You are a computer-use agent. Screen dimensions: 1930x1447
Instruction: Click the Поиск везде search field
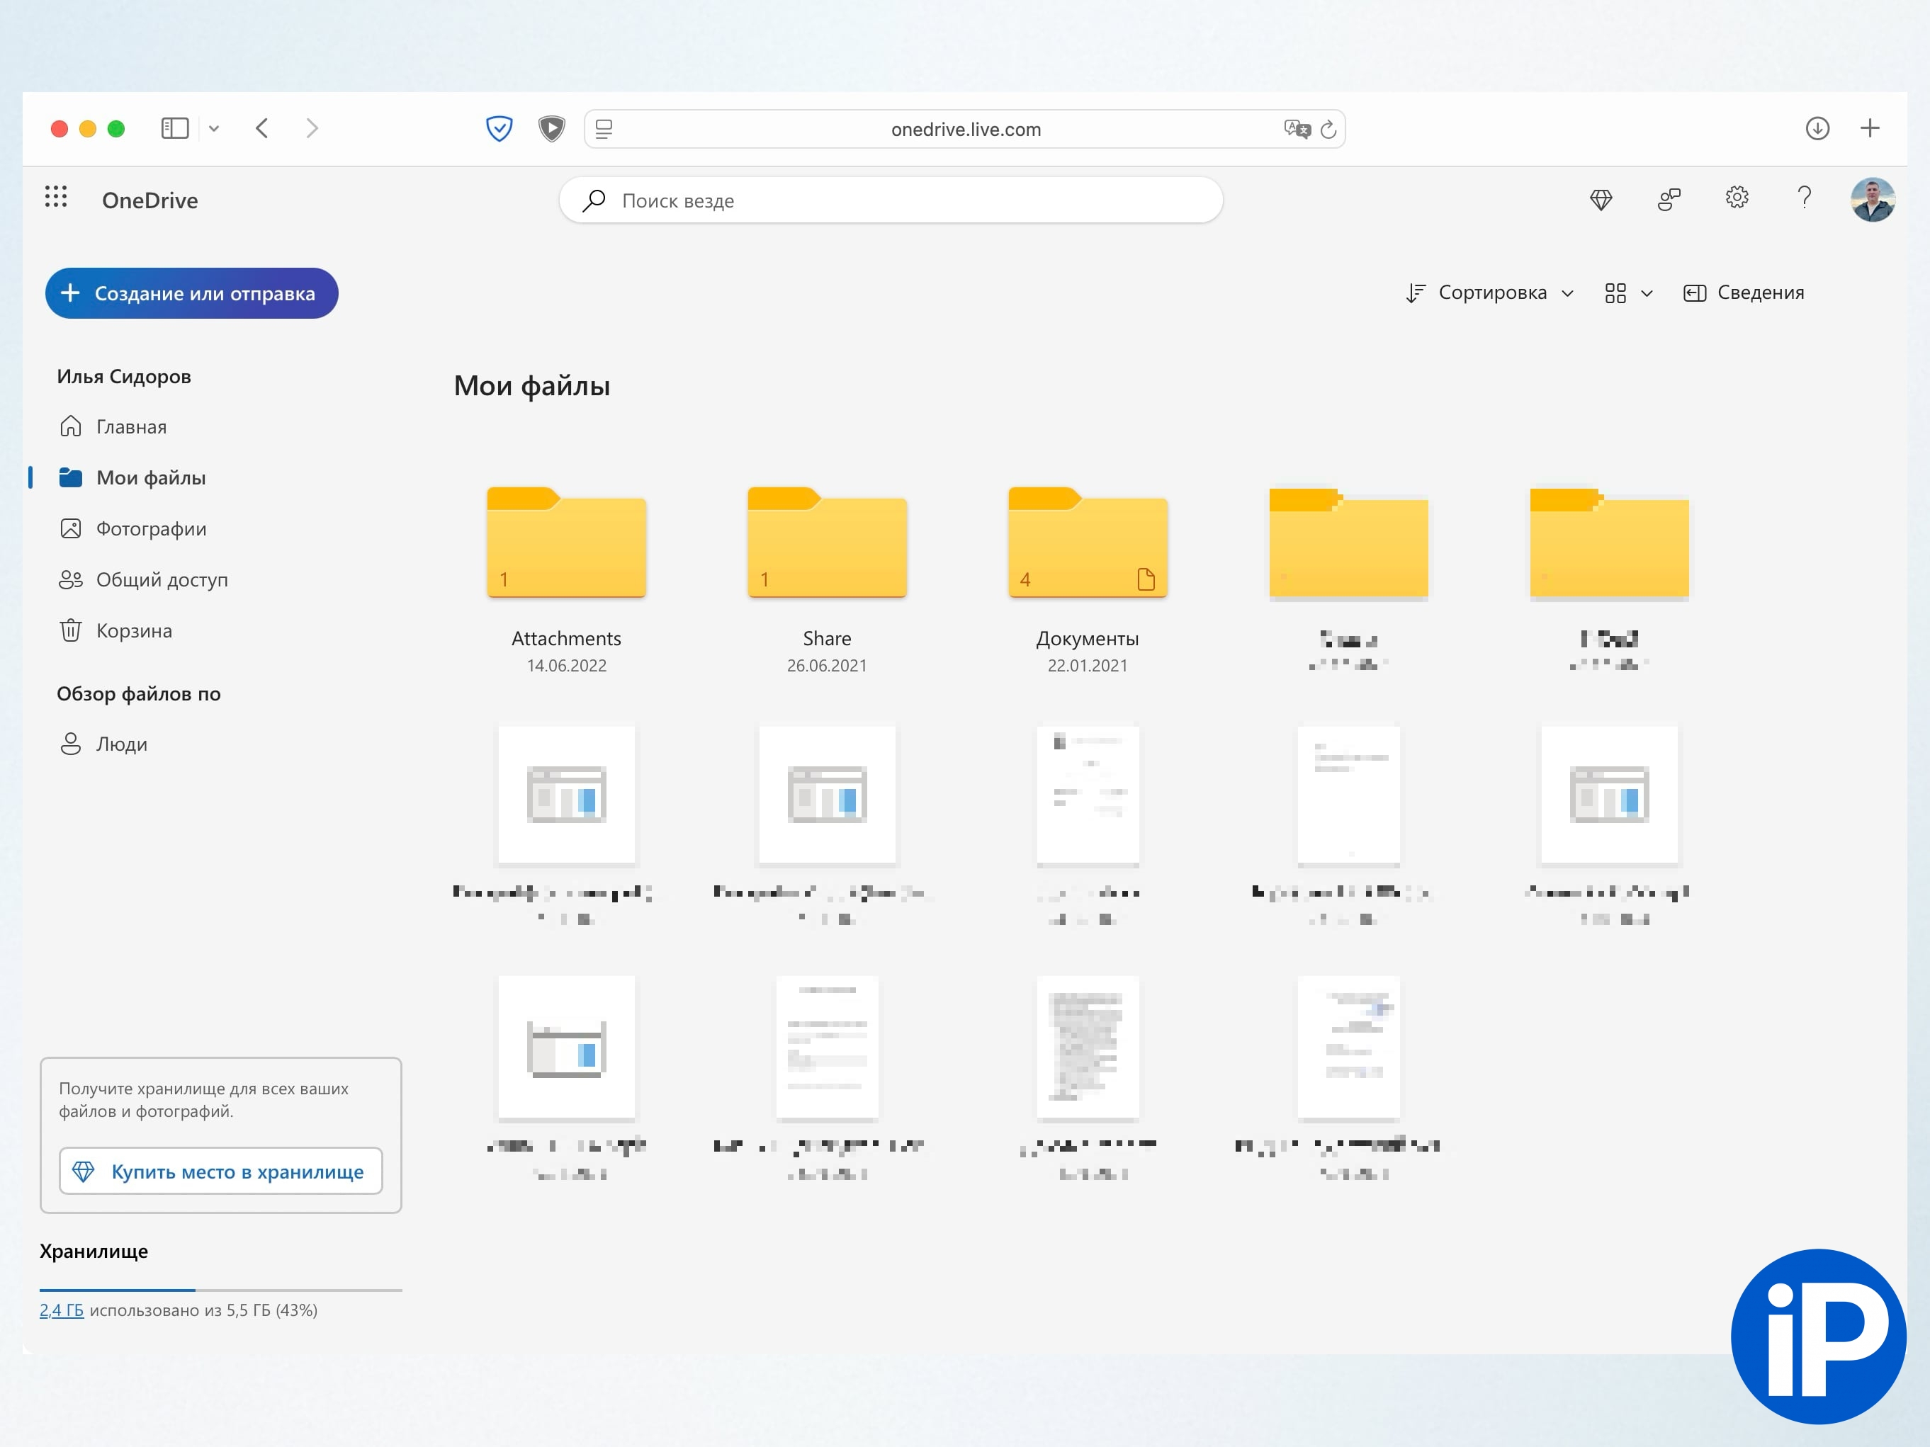click(890, 200)
